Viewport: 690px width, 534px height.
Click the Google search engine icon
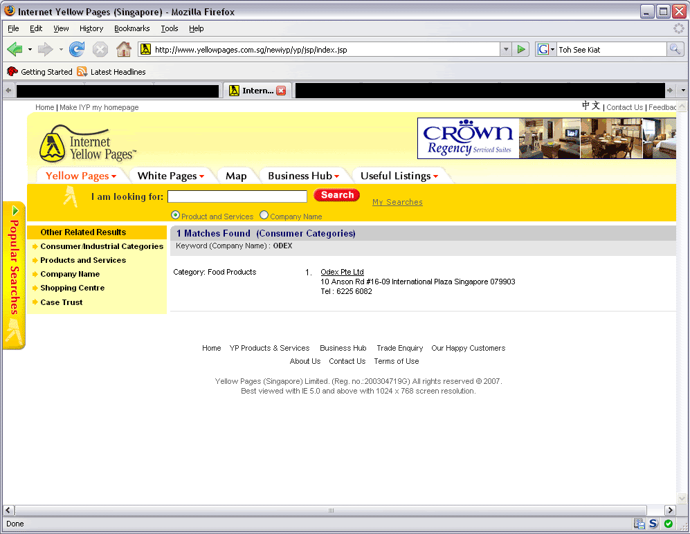click(x=543, y=49)
